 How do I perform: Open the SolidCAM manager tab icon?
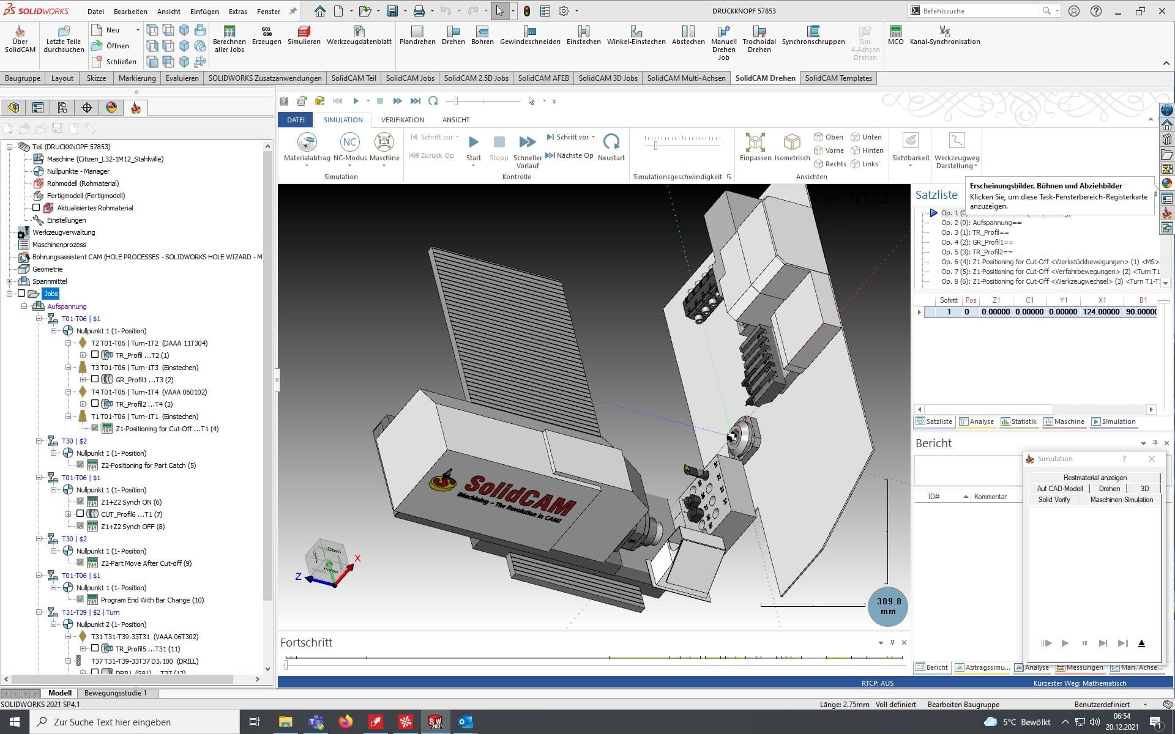click(x=136, y=108)
